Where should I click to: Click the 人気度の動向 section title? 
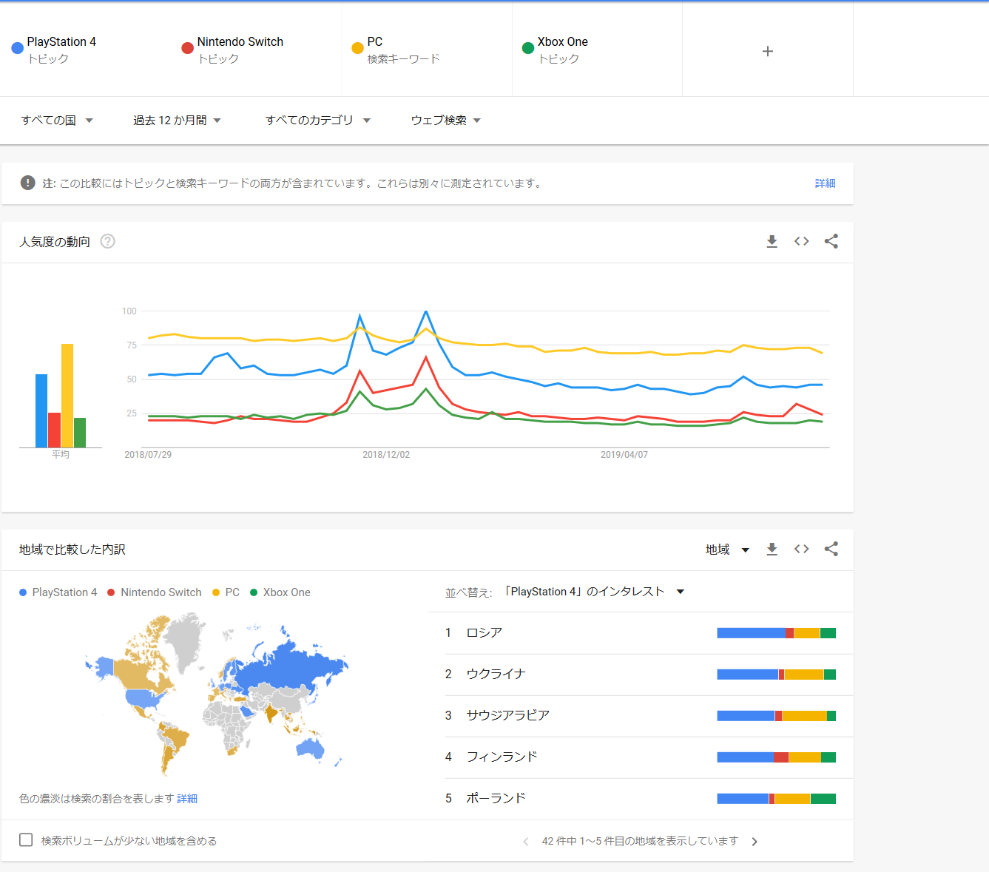[55, 242]
